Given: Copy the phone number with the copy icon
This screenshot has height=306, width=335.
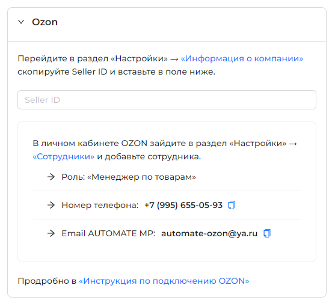Looking at the screenshot, I should [x=232, y=205].
